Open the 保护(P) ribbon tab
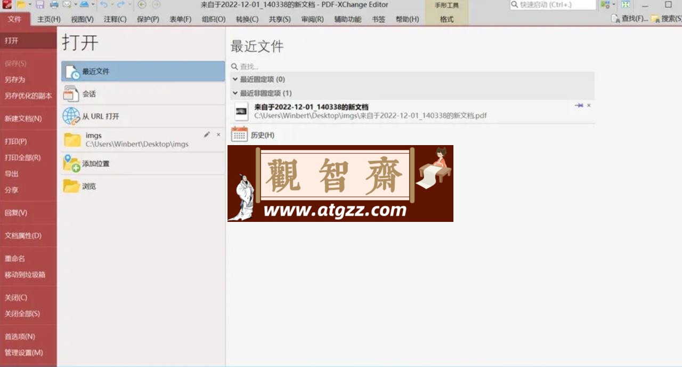This screenshot has height=367, width=682. 148,19
